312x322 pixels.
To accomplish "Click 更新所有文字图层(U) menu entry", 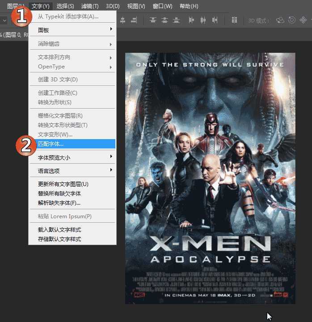I will click(72, 184).
